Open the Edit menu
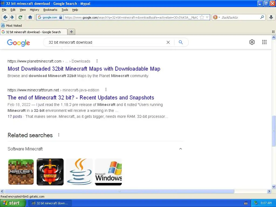This screenshot has height=207, width=276. (x=13, y=10)
